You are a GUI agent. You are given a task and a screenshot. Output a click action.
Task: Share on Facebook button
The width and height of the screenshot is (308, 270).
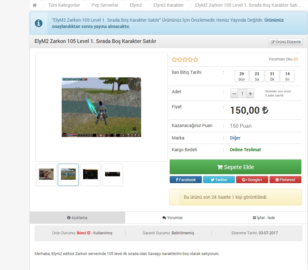(x=186, y=180)
